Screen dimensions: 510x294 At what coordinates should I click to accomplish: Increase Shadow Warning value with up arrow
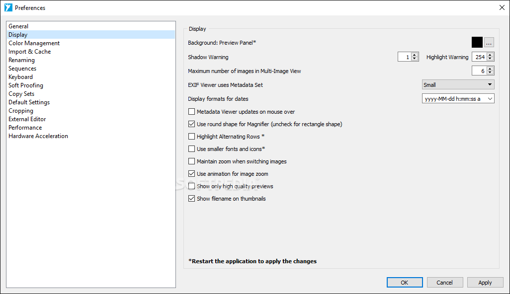(415, 55)
